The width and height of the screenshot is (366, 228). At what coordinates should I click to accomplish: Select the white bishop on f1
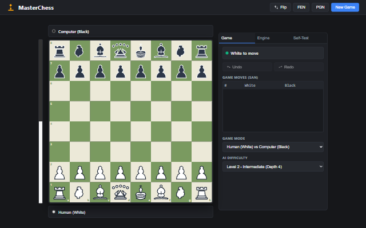pos(161,192)
